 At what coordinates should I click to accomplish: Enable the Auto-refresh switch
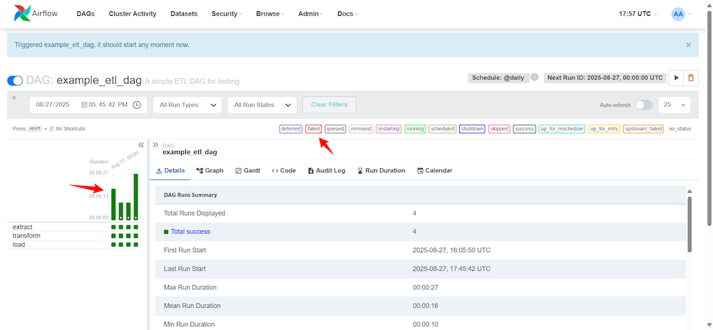643,105
